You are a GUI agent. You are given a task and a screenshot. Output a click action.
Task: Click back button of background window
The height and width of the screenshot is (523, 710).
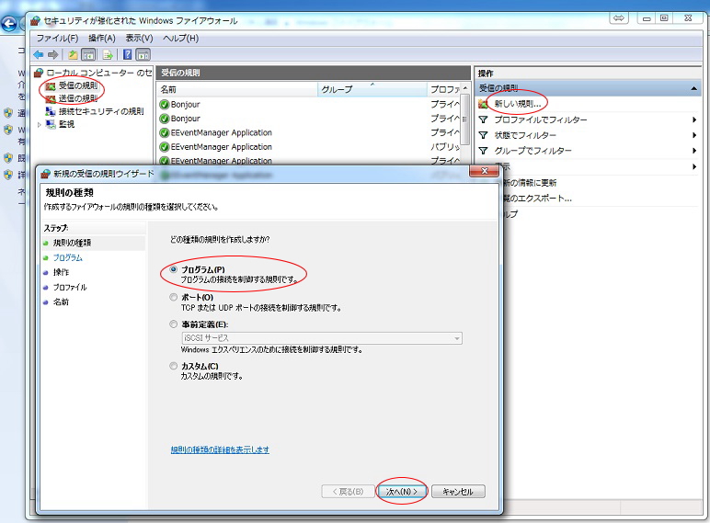[x=8, y=24]
